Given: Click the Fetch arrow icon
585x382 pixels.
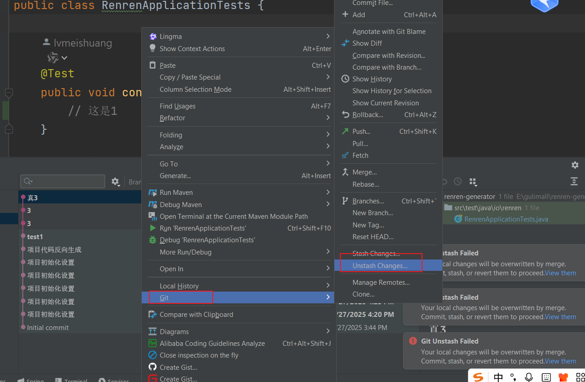Looking at the screenshot, I should tap(345, 156).
